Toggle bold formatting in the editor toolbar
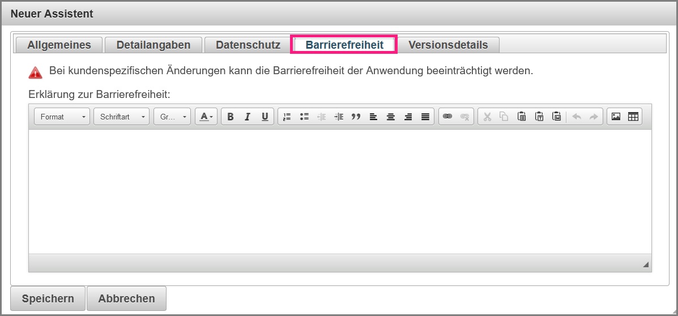 pyautogui.click(x=231, y=117)
